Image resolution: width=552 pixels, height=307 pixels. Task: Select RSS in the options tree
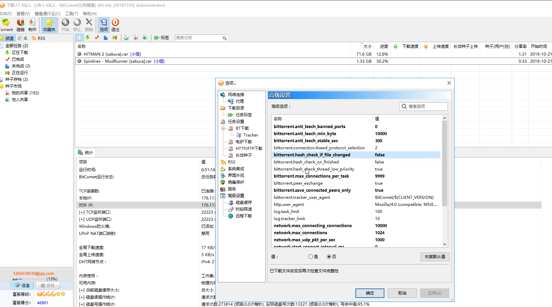[231, 162]
